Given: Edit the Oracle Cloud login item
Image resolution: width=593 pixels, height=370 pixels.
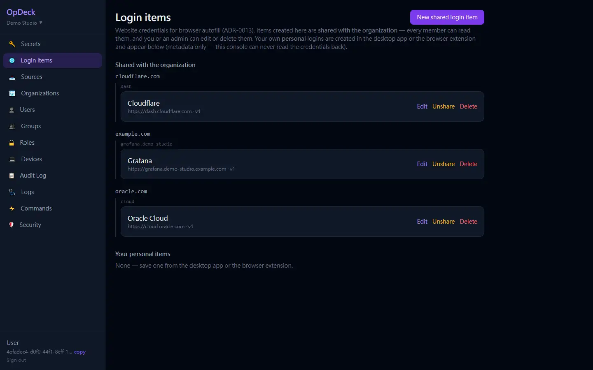Looking at the screenshot, I should (422, 222).
